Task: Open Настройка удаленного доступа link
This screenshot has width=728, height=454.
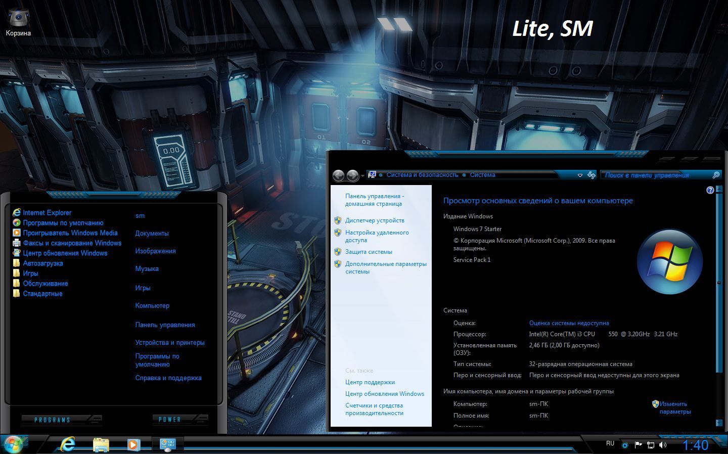Action: (x=377, y=236)
